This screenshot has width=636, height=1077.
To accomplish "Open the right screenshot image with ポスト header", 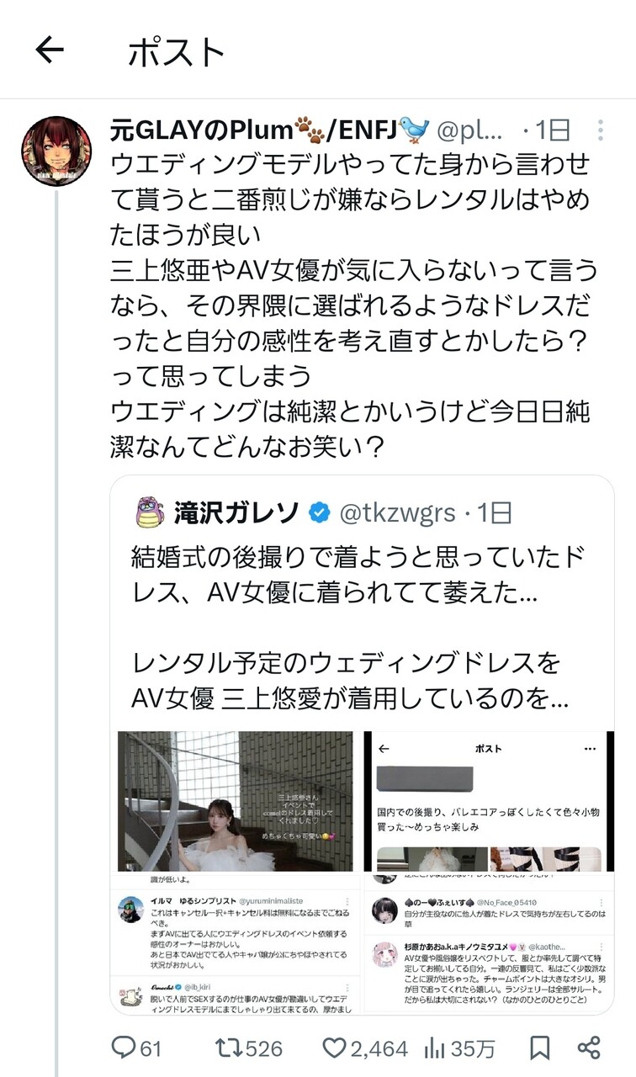I will click(x=485, y=801).
